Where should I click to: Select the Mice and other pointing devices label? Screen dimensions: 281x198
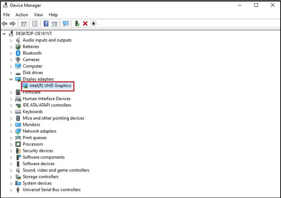(x=53, y=118)
